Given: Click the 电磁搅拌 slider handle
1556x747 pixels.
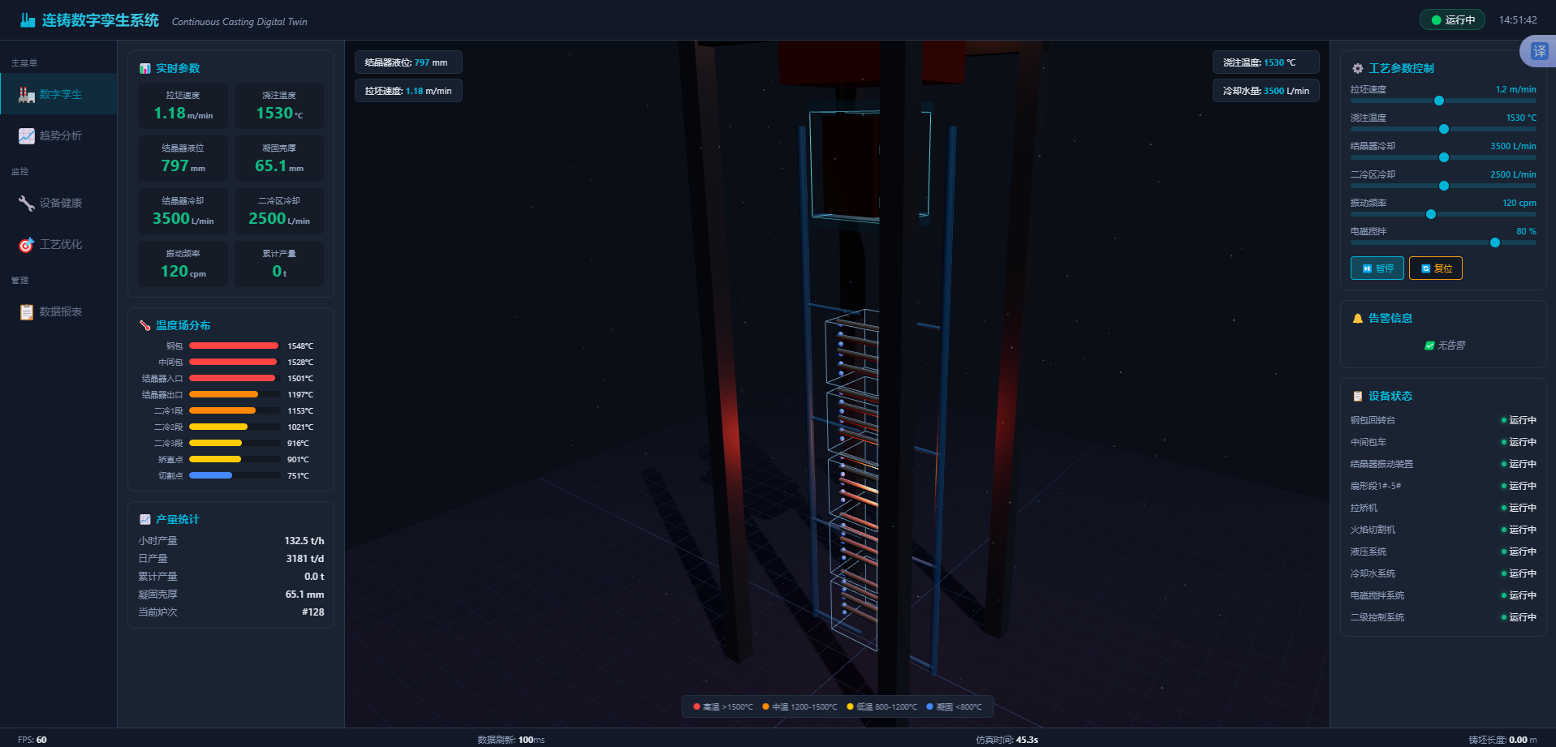Looking at the screenshot, I should 1495,243.
